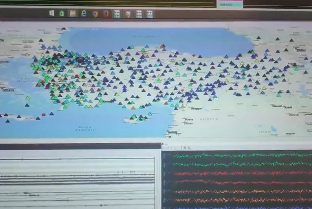Open the Windows Start menu
Image resolution: width=312 pixels, height=209 pixels.
coord(51,13)
